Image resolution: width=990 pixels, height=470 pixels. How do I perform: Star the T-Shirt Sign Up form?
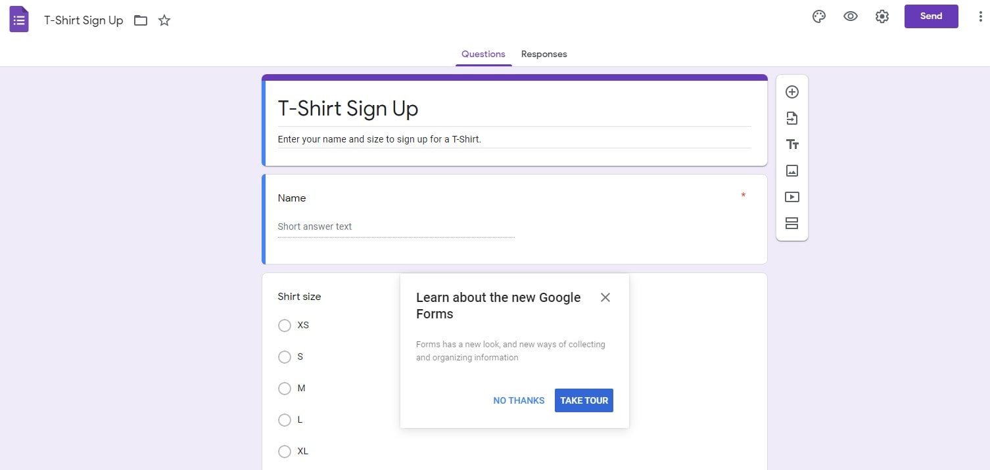(x=164, y=20)
